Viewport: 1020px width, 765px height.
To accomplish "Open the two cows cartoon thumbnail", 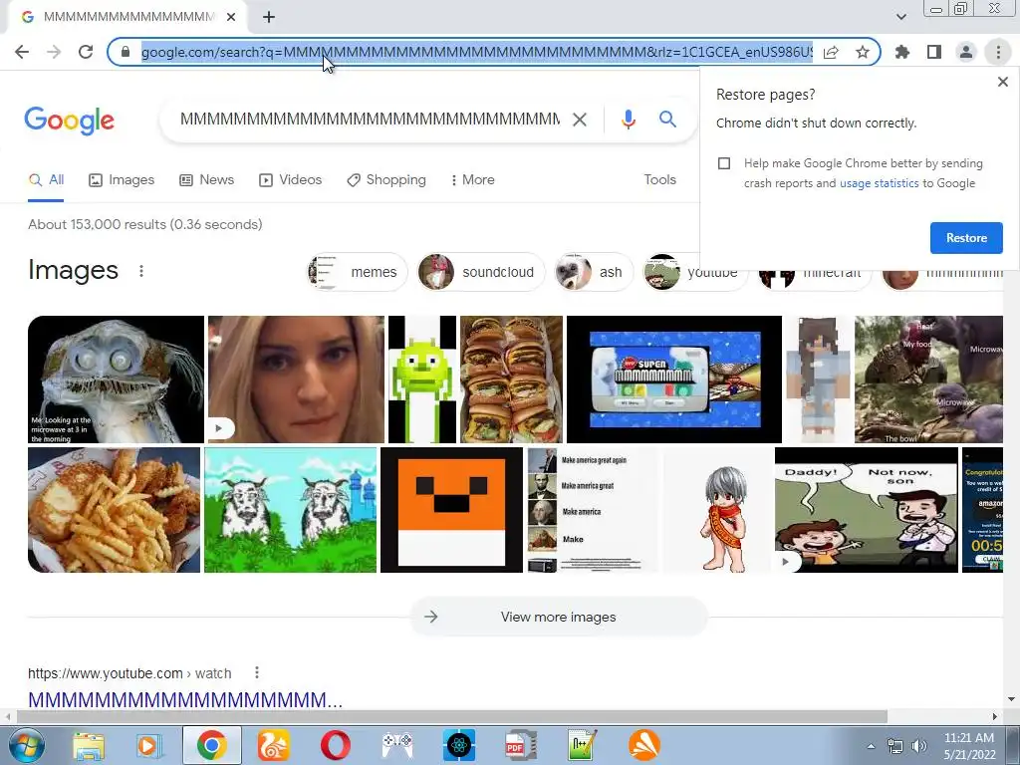I will pos(290,510).
